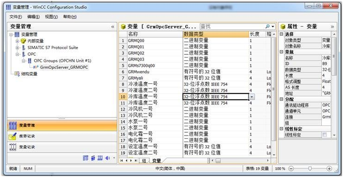Select GrmOpcServer_GRMOPC connection in tree
The width and height of the screenshot is (343, 177).
(64, 67)
